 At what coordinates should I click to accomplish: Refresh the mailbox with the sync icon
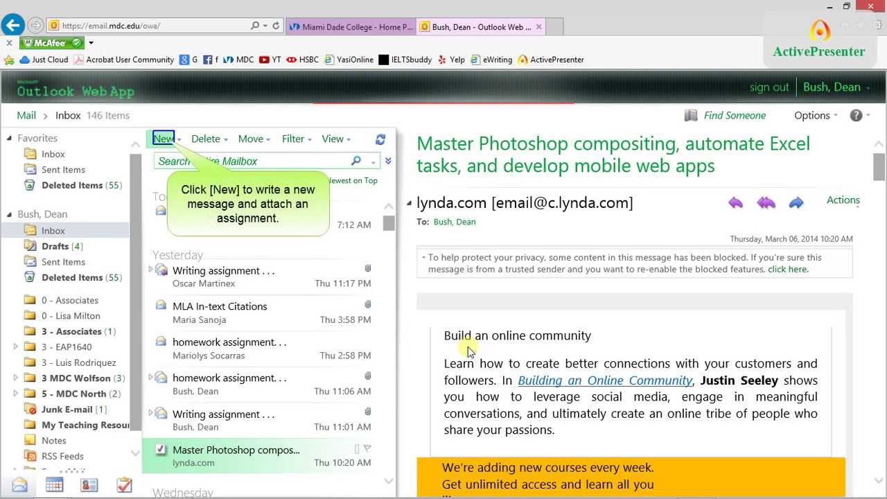pos(380,139)
